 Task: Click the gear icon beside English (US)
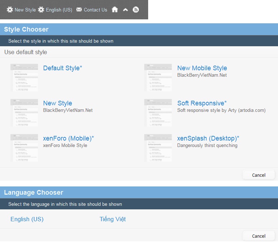click(41, 10)
